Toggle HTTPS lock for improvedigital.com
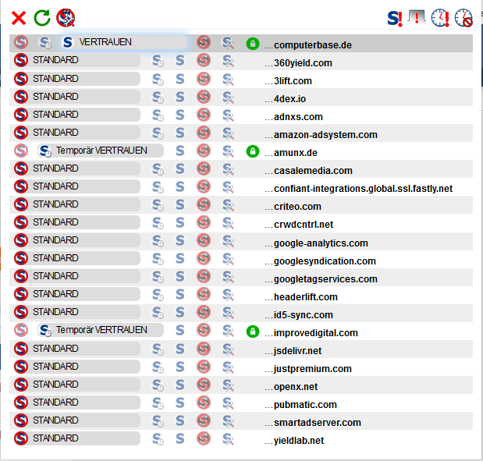The width and height of the screenshot is (483, 461). (253, 332)
